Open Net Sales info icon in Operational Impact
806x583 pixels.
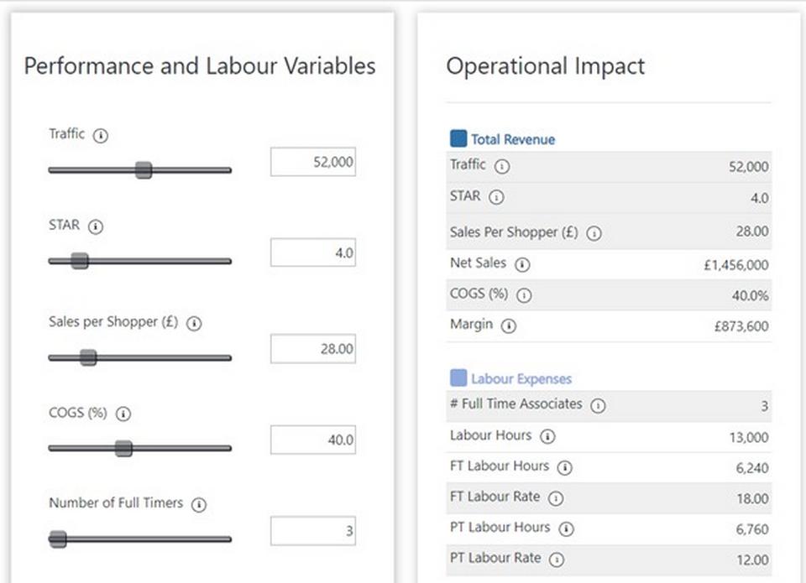tap(522, 264)
